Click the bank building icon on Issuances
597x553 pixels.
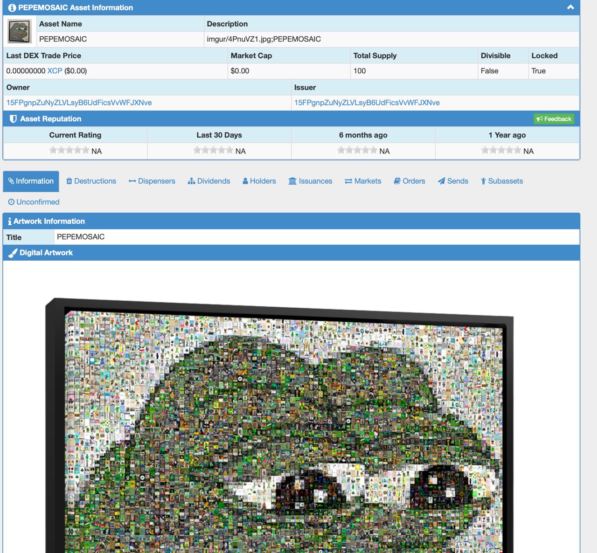coord(292,181)
